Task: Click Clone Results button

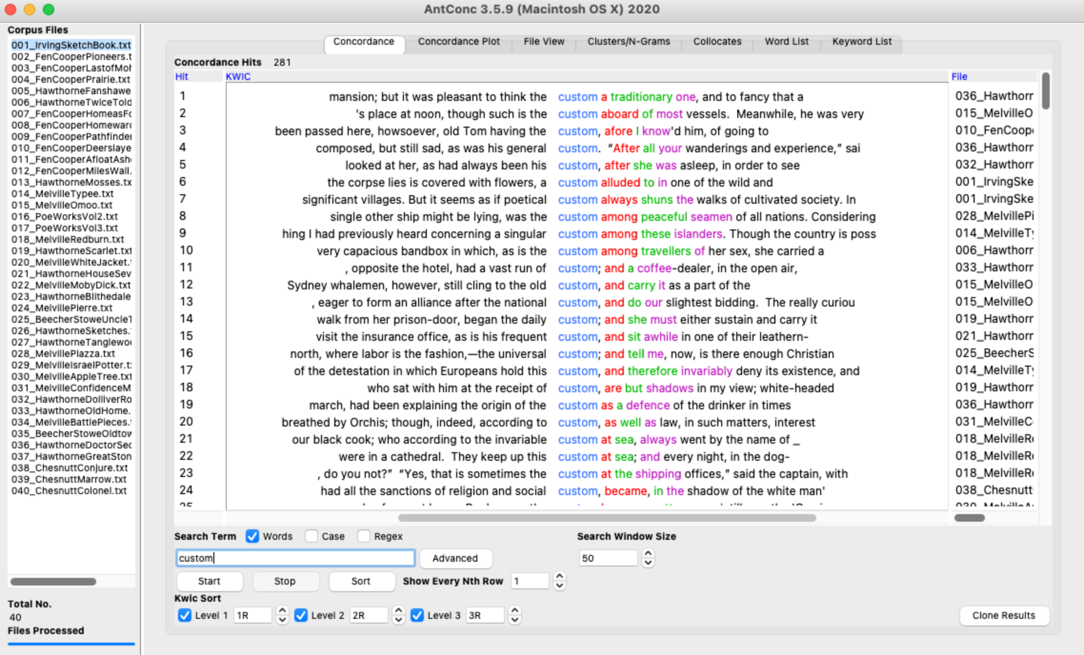Action: (1004, 615)
